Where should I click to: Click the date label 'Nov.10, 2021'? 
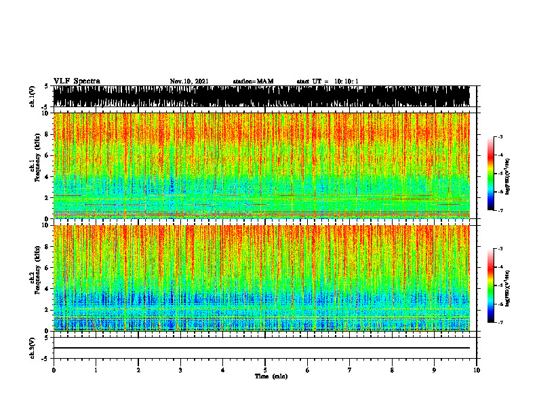189,81
